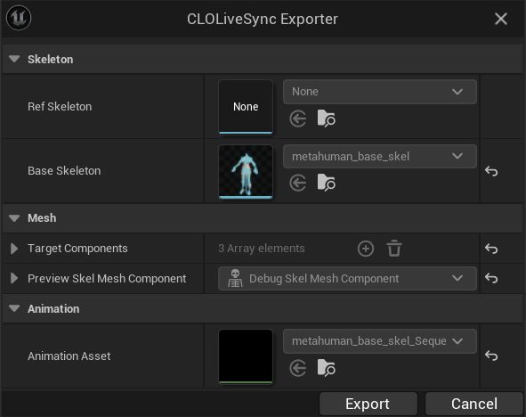Screen dimensions: 526x417
Task: Collapse the Skeleton section
Action: pos(14,59)
